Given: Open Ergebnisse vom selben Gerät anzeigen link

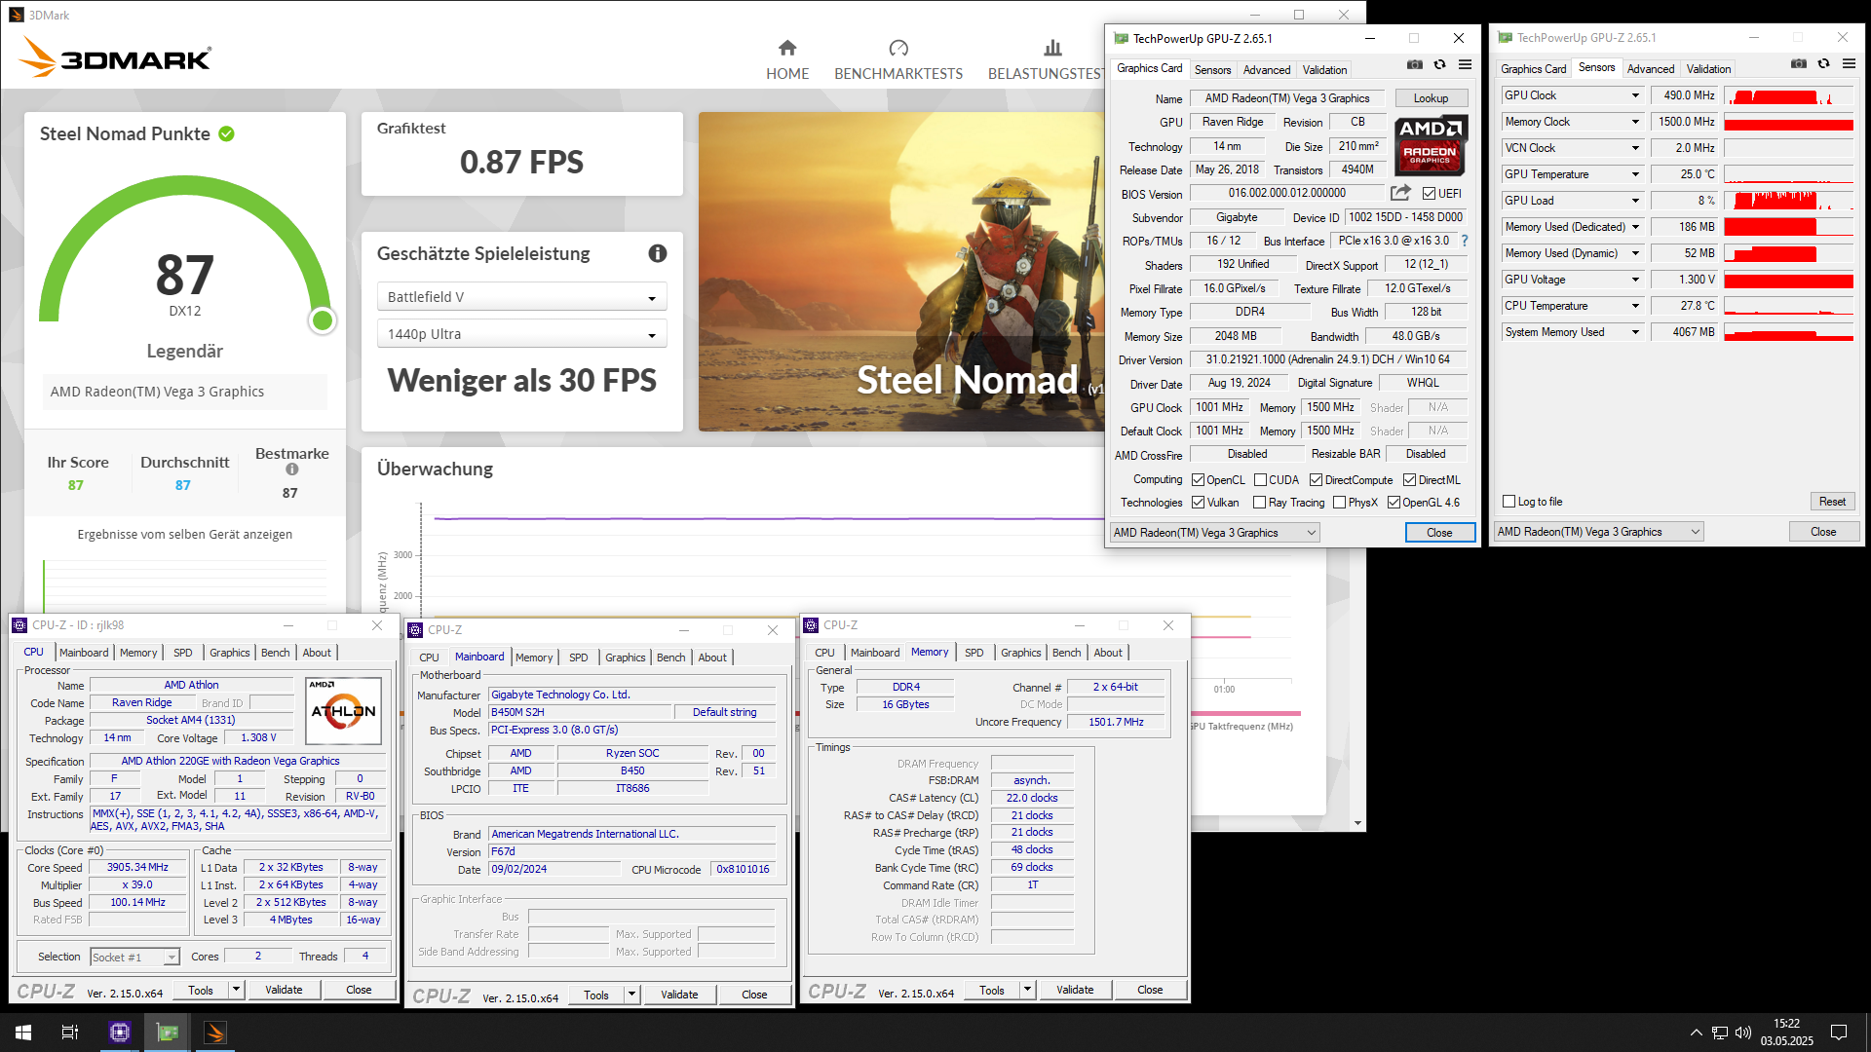Looking at the screenshot, I should click(185, 534).
